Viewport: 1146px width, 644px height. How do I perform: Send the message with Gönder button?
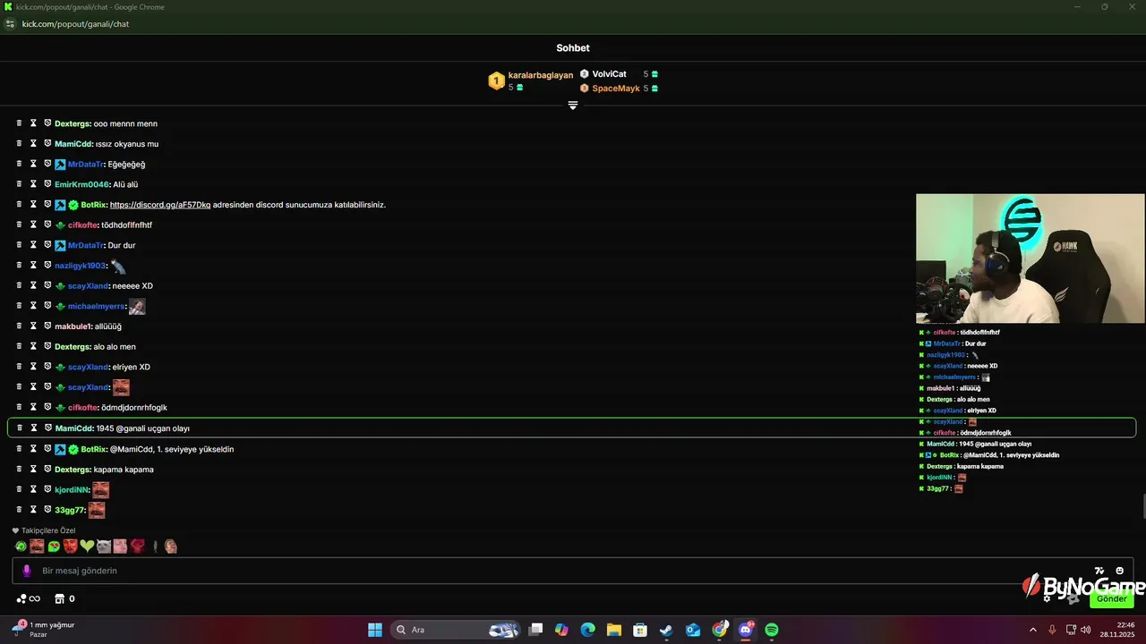[1112, 598]
